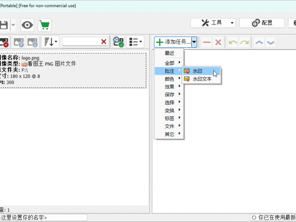Expand the 选择 selection submenu
Screen dimensions: 296x222
pos(169,102)
